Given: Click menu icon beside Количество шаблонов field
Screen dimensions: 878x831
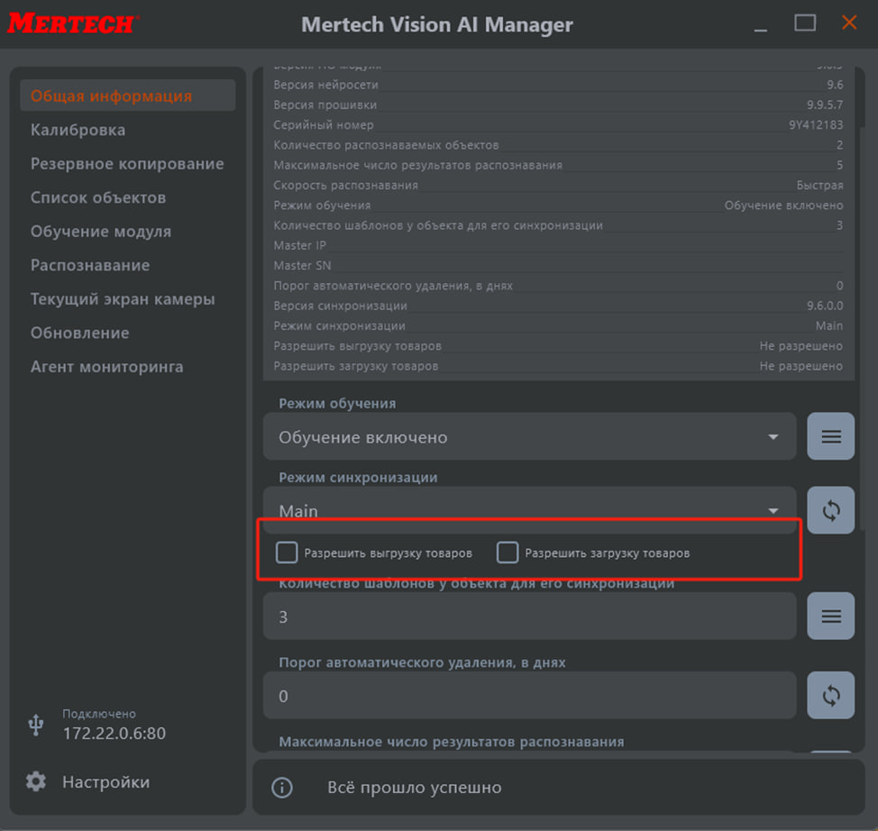Looking at the screenshot, I should (x=830, y=616).
